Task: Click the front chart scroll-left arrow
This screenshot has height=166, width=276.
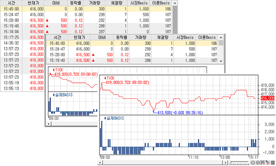Action: 100,163
